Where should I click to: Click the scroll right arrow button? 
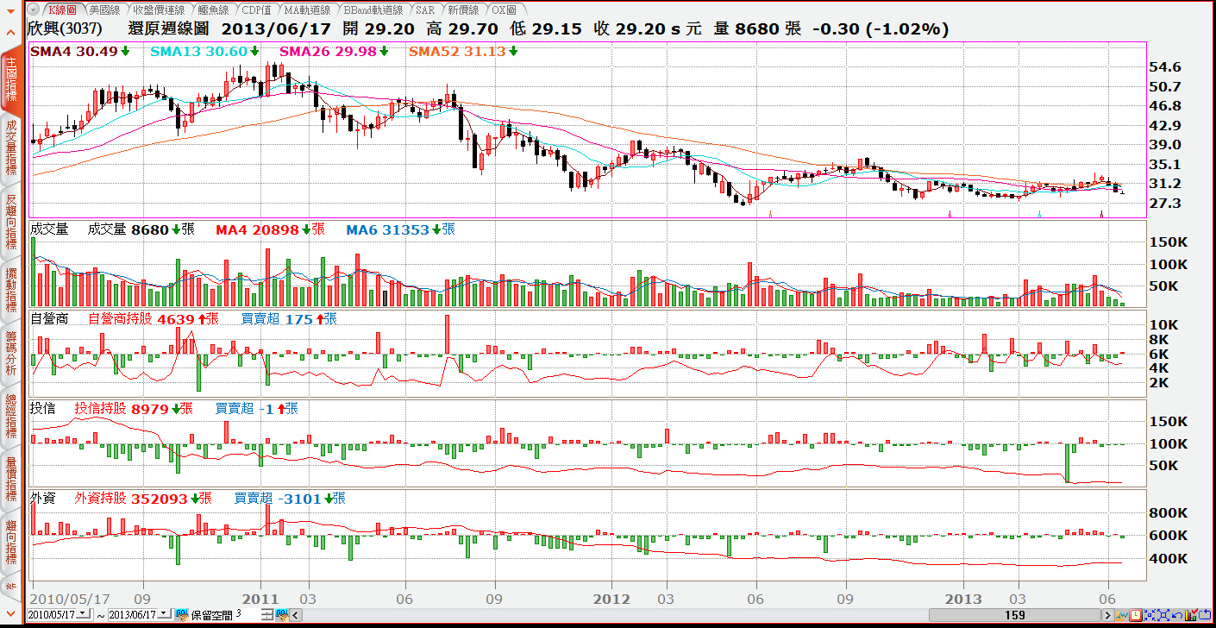(1108, 615)
